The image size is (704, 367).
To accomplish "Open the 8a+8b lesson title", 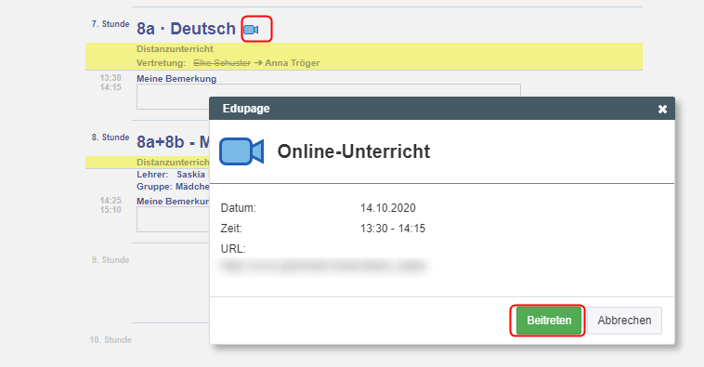I will pos(173,142).
